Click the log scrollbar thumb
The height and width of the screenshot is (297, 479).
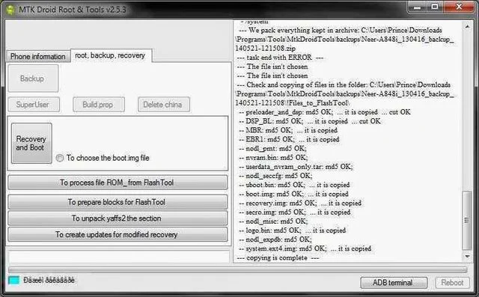tap(467, 220)
